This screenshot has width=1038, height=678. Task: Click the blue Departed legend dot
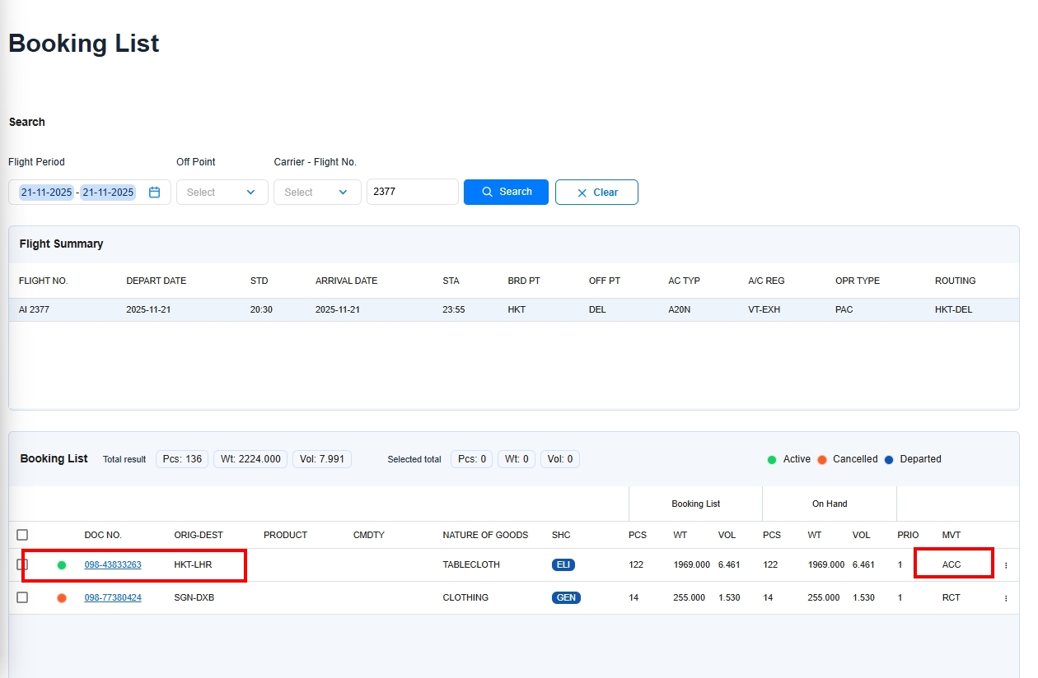889,460
